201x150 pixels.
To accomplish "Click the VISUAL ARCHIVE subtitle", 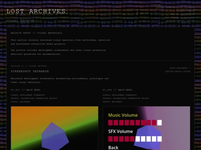I will (20, 21).
